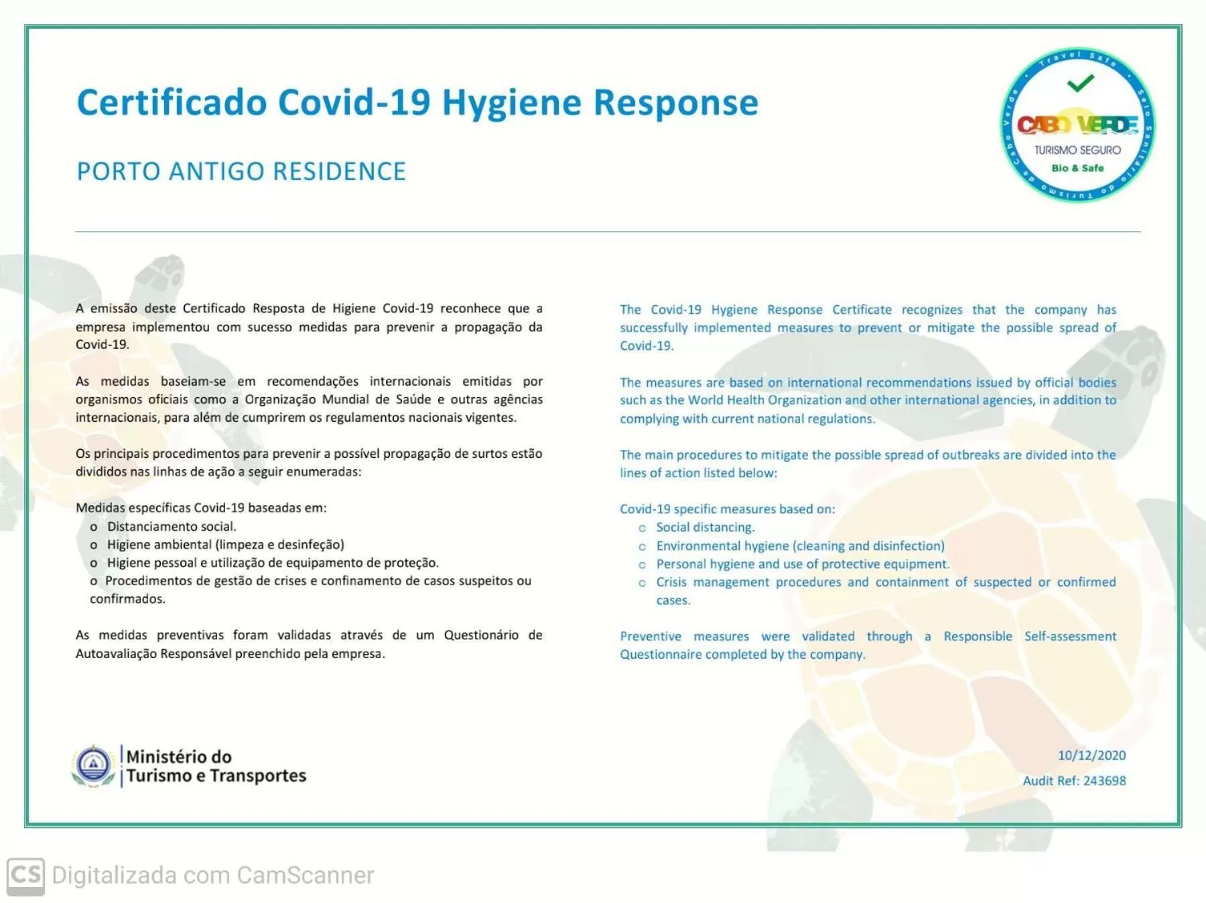This screenshot has height=903, width=1206.
Task: Click the Audit Ref: 243698 link
Action: [x=1075, y=781]
